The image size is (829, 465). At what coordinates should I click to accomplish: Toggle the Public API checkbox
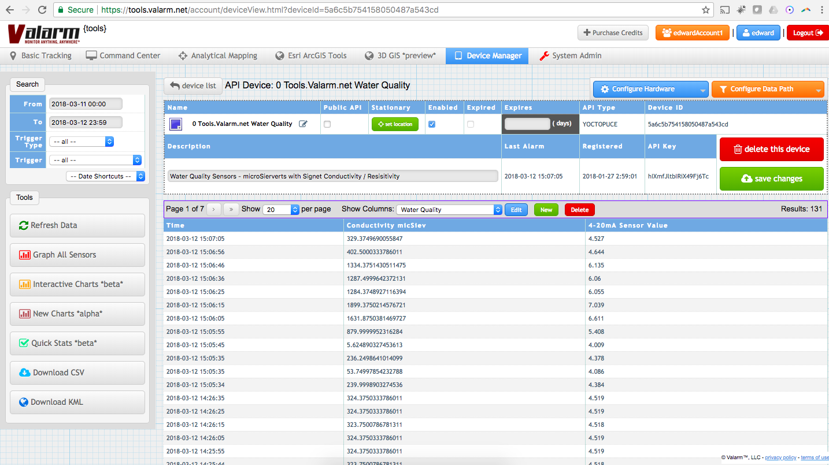point(327,124)
